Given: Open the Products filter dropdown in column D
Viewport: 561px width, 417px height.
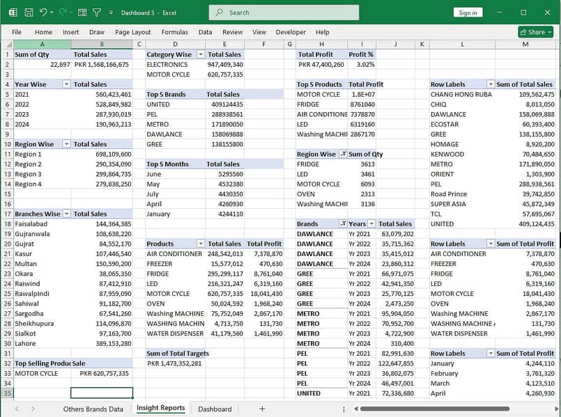Looking at the screenshot, I should coord(201,244).
